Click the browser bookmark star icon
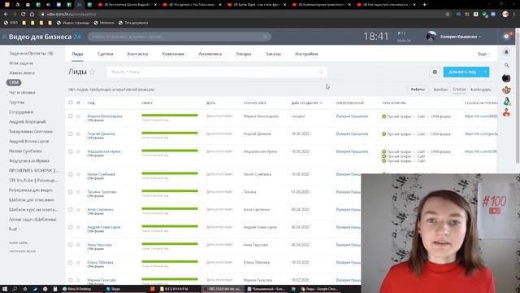The image size is (520, 293). point(448,15)
